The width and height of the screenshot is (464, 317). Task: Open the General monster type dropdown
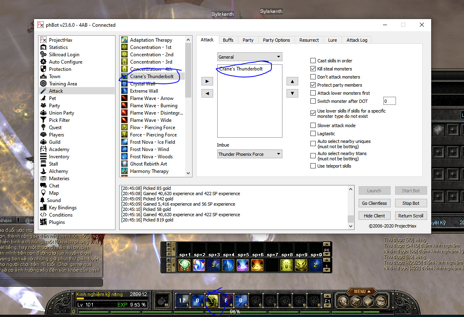pos(250,57)
